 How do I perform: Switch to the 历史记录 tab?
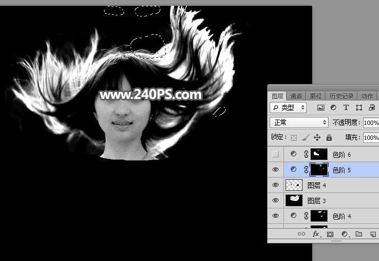click(340, 96)
